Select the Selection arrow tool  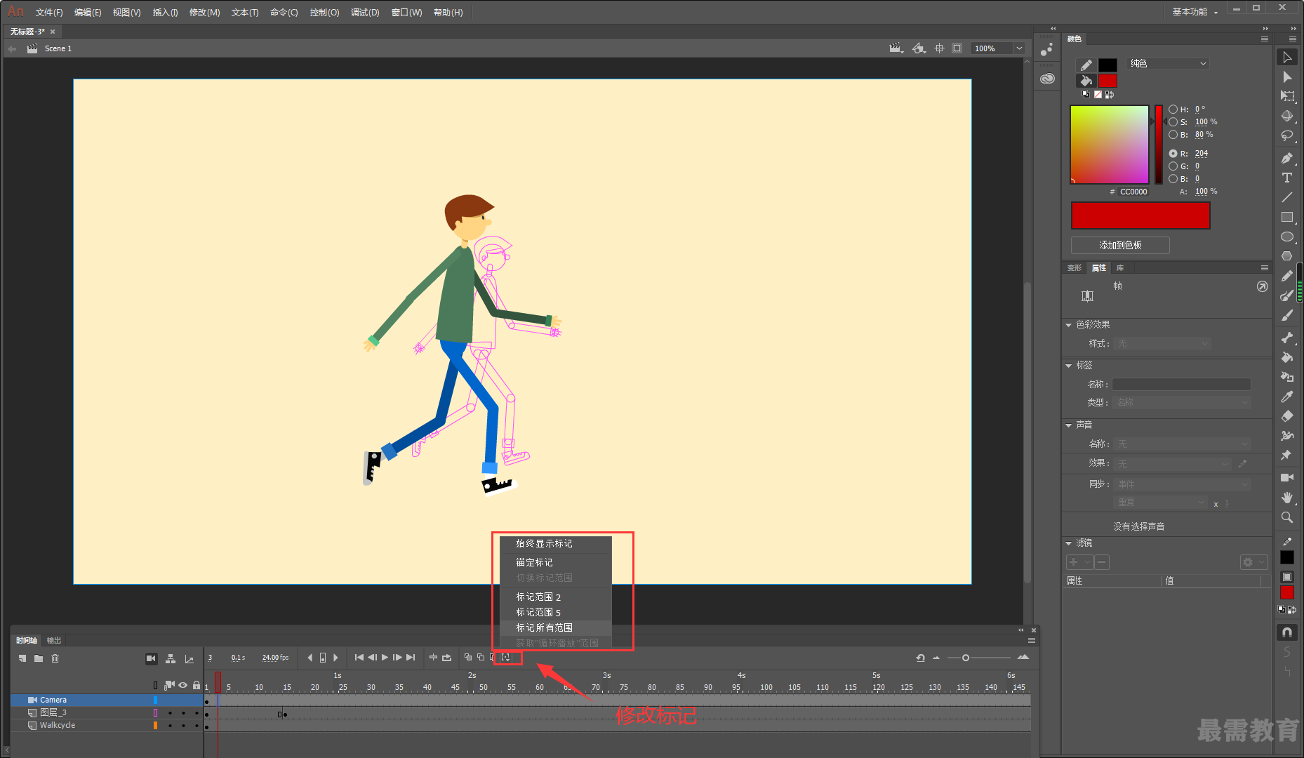[1286, 57]
